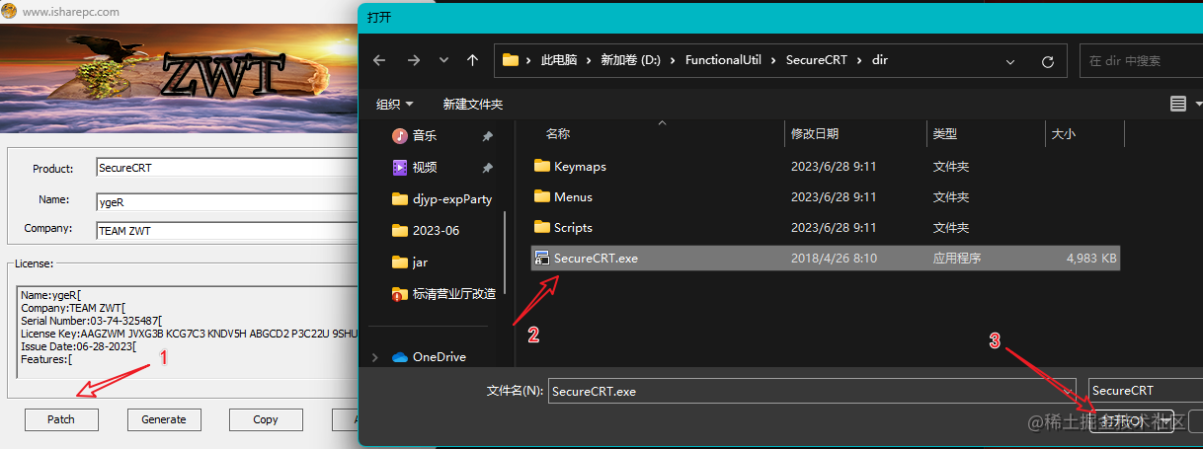Image resolution: width=1203 pixels, height=449 pixels.
Task: Click the search box 在 dir 中搜索
Action: (1141, 60)
